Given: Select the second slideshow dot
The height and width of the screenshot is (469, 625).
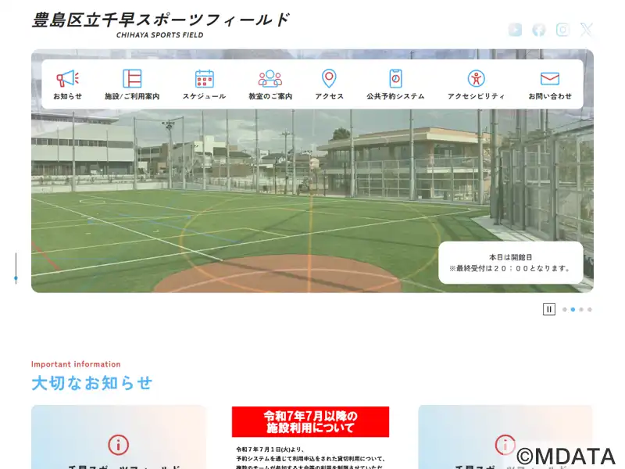Looking at the screenshot, I should [573, 310].
